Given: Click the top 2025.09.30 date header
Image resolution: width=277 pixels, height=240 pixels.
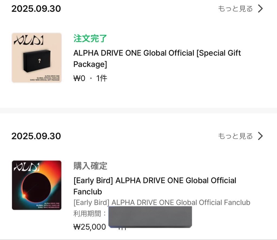Looking at the screenshot, I should pyautogui.click(x=35, y=8).
